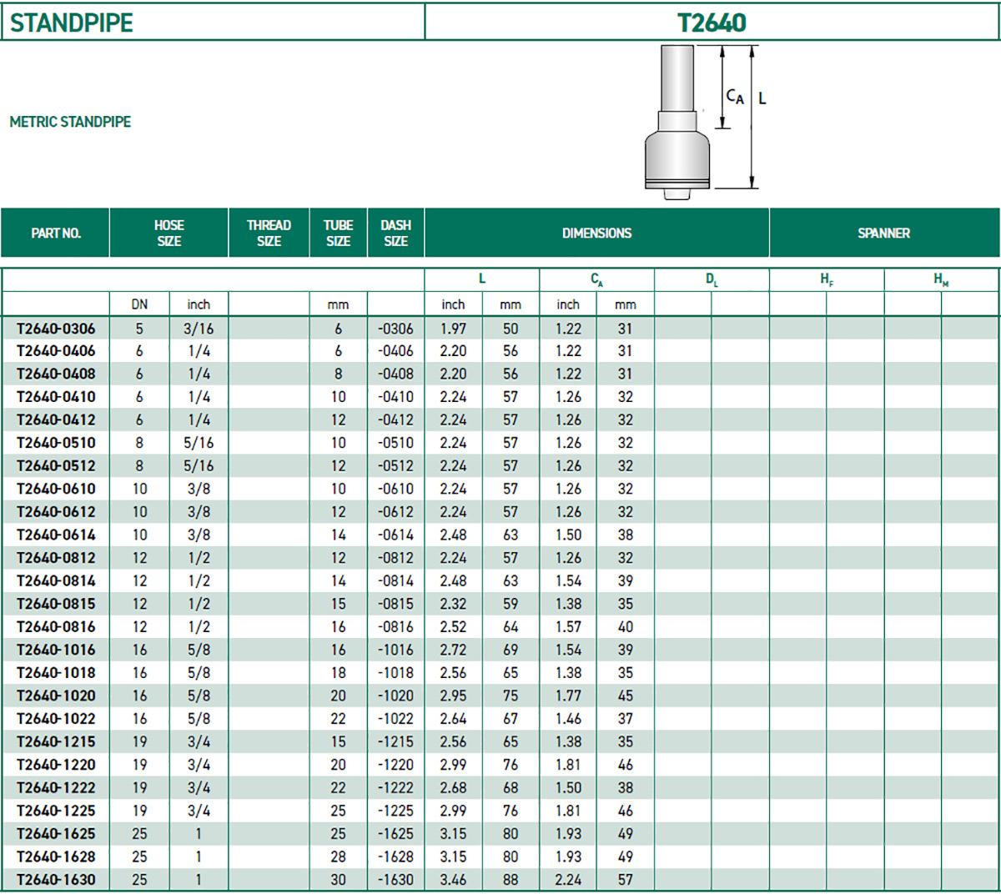Click dash size -1630
Viewport: 1001px width, 894px height.
pos(395,879)
